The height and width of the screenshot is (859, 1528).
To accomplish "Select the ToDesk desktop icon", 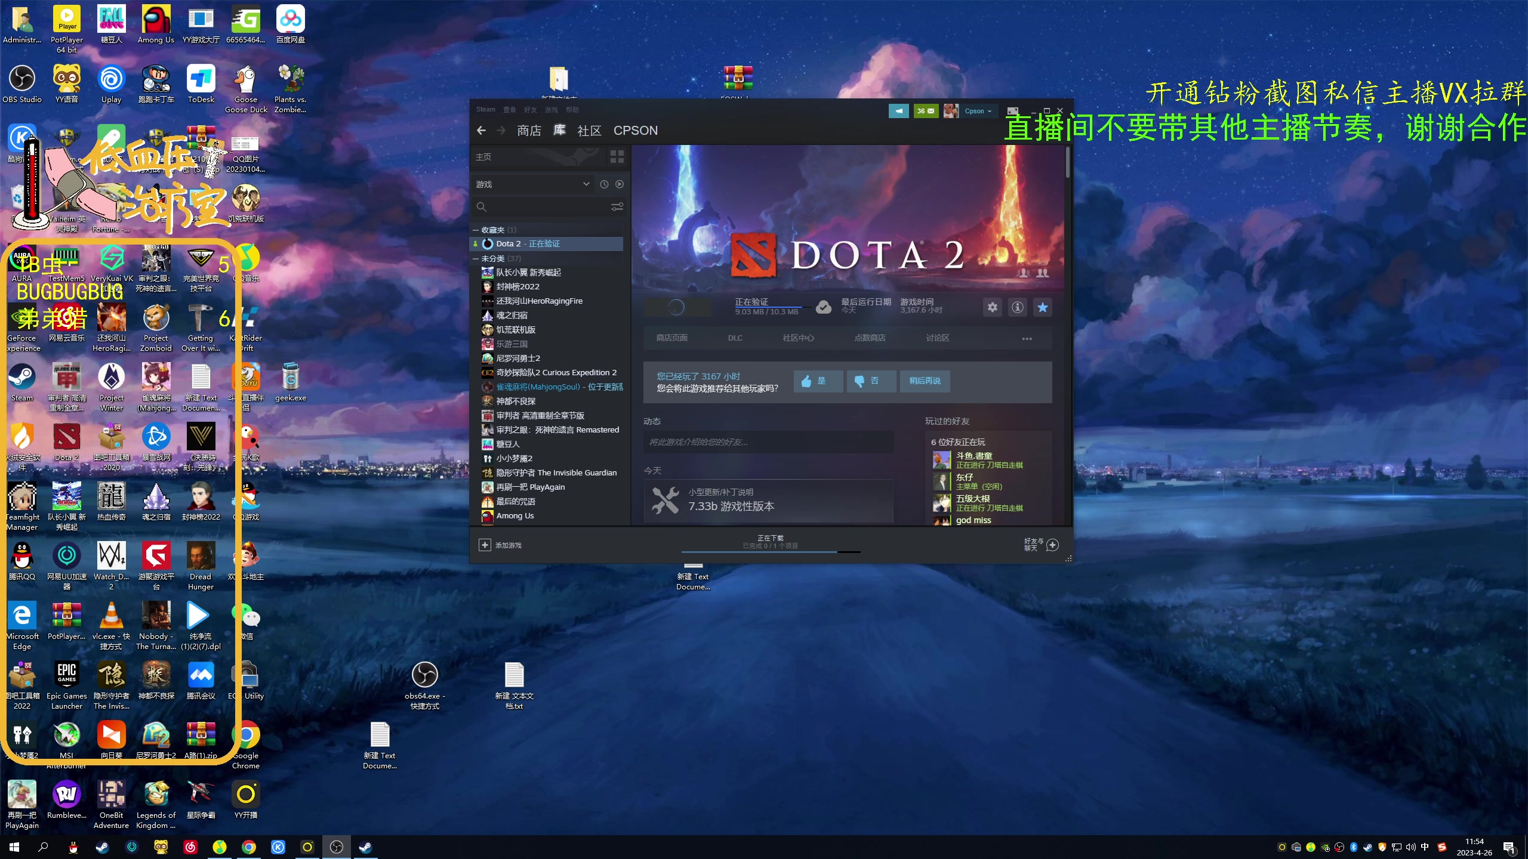I will (201, 85).
